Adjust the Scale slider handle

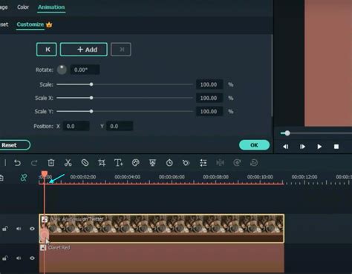pos(91,84)
